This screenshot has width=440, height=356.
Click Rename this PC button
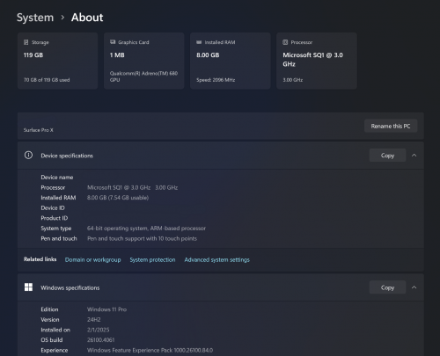point(391,126)
